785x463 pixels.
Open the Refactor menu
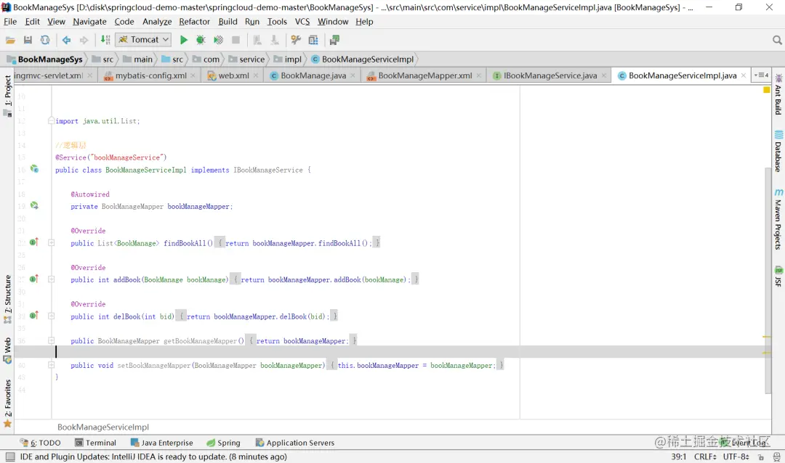194,22
